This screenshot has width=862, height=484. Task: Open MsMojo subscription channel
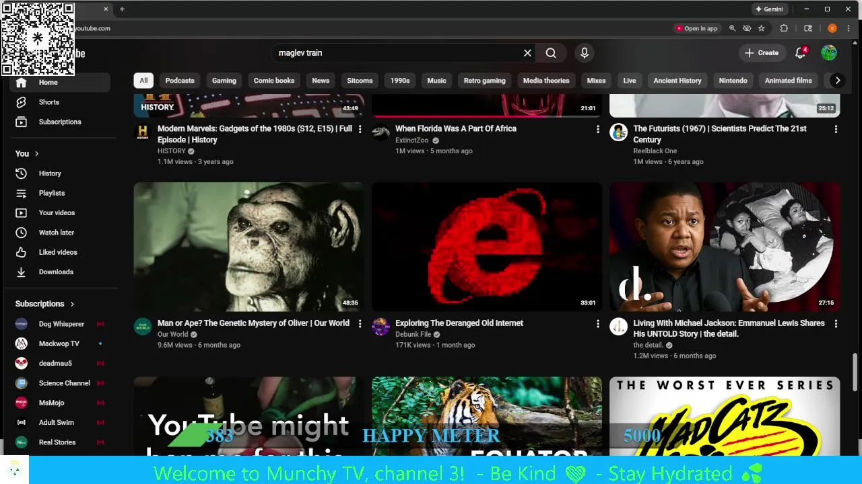60,403
